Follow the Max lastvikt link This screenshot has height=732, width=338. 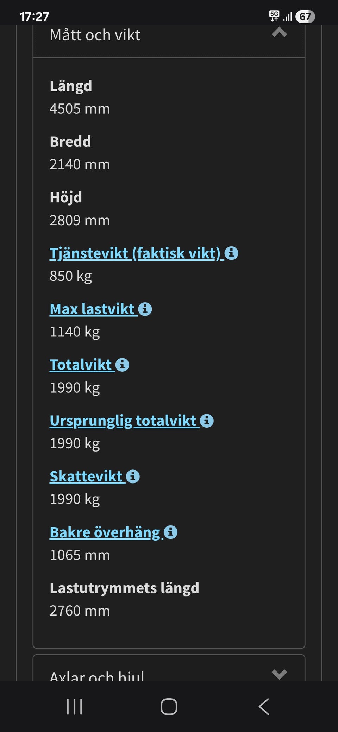tap(92, 309)
